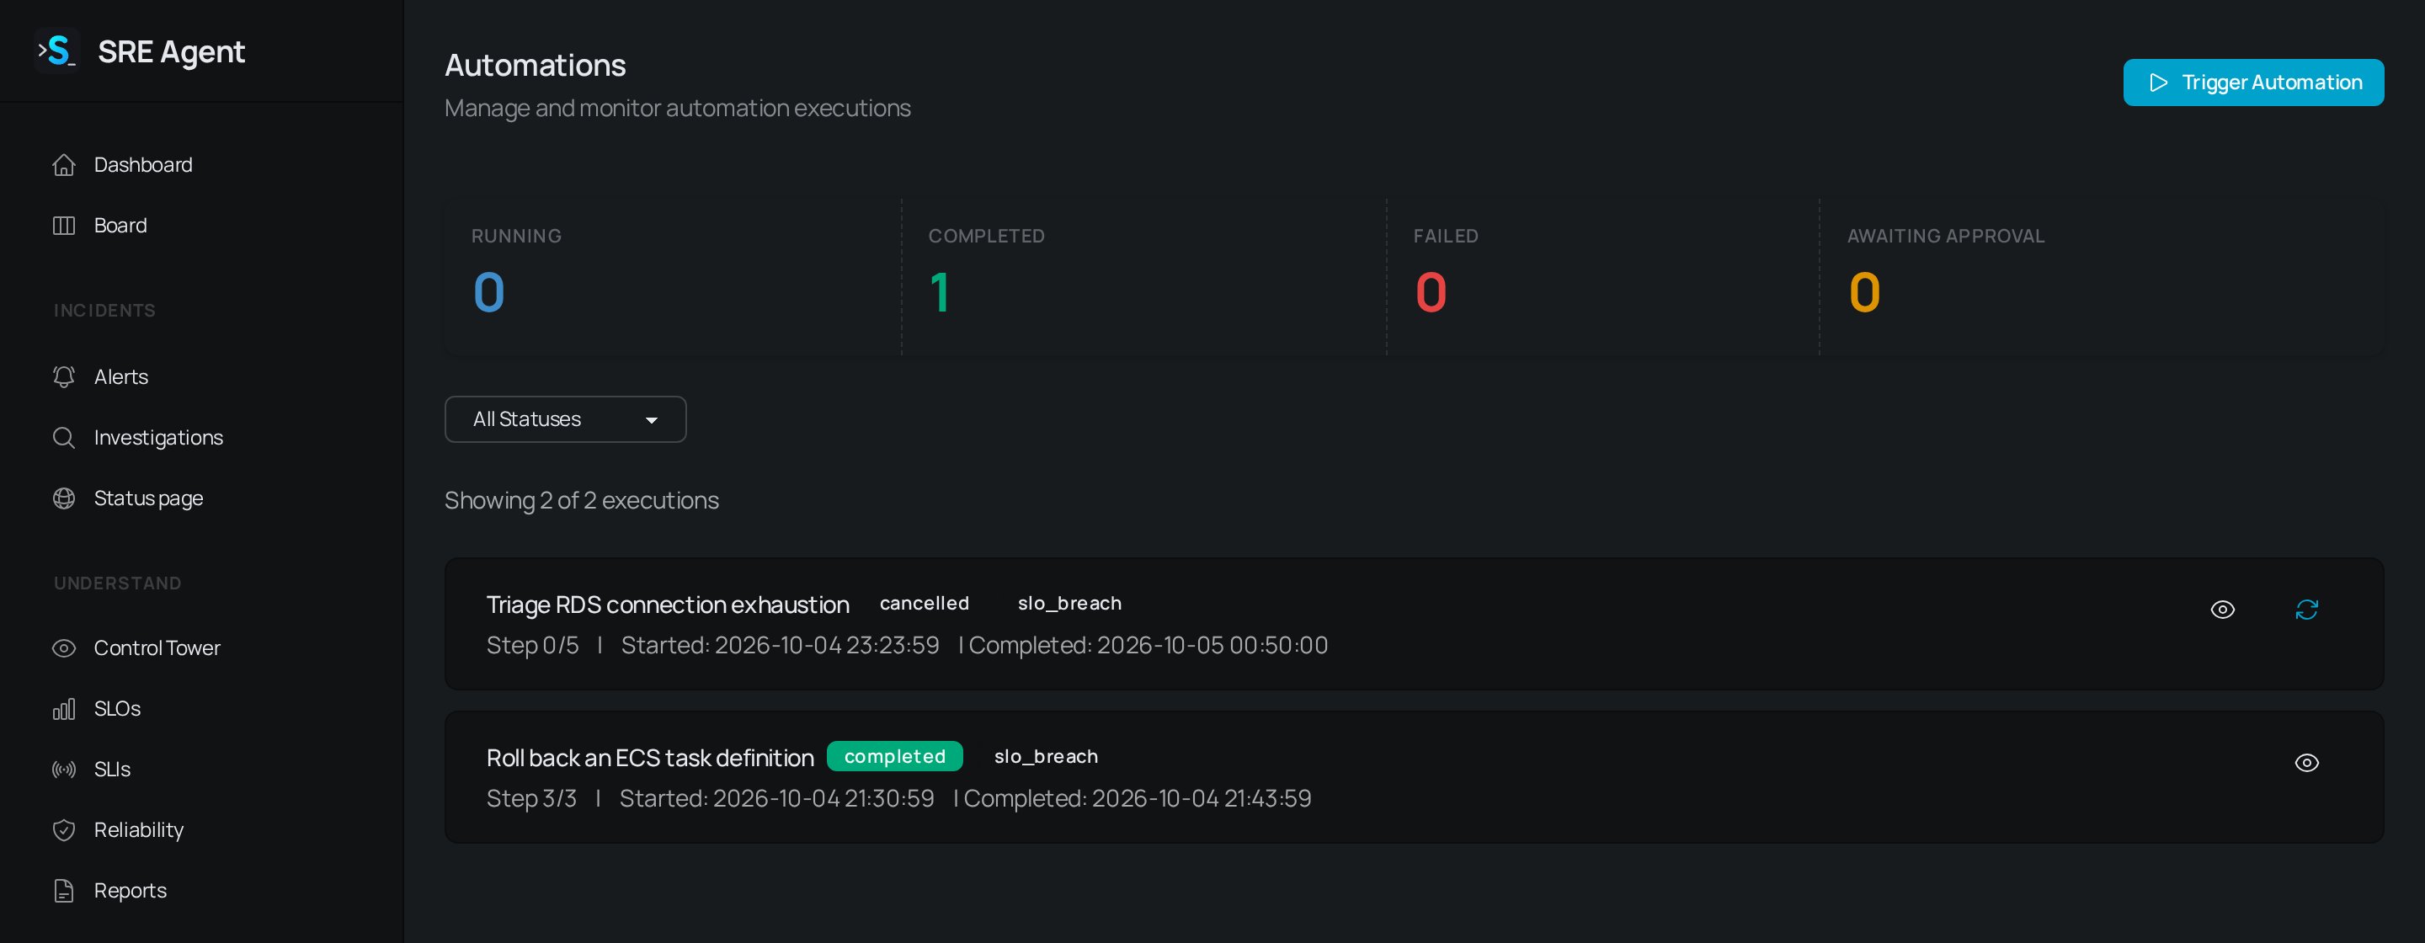This screenshot has width=2425, height=943.
Task: Select the Roll back an ECS task definition title
Action: tap(649, 759)
